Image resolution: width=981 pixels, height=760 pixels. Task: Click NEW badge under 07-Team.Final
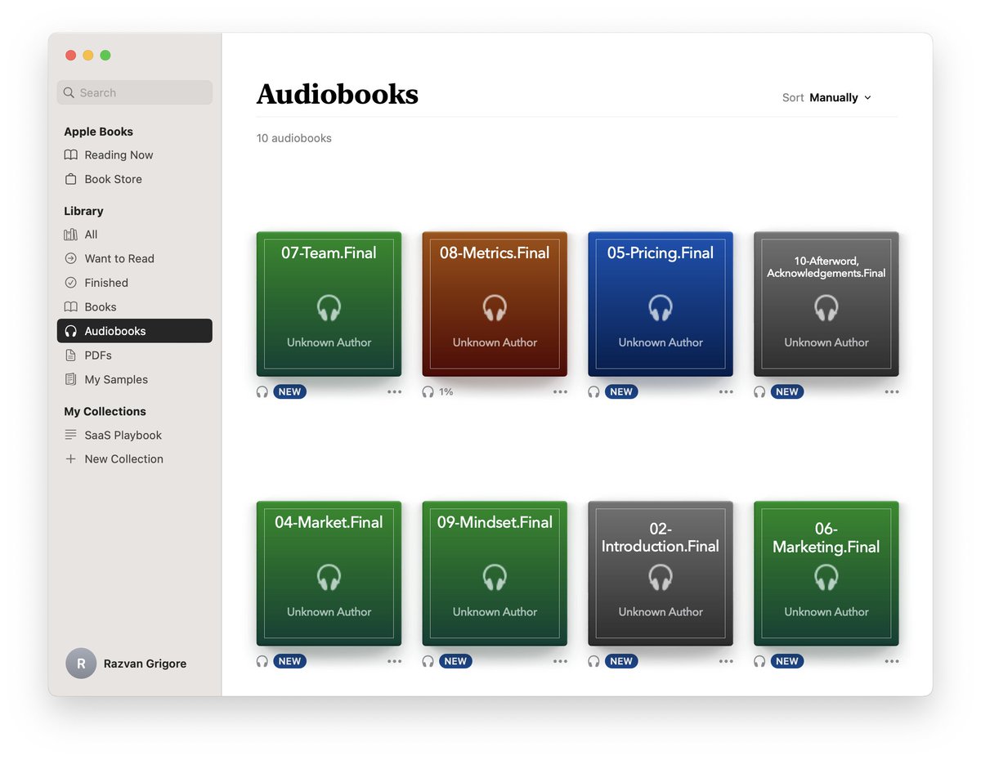click(x=289, y=391)
